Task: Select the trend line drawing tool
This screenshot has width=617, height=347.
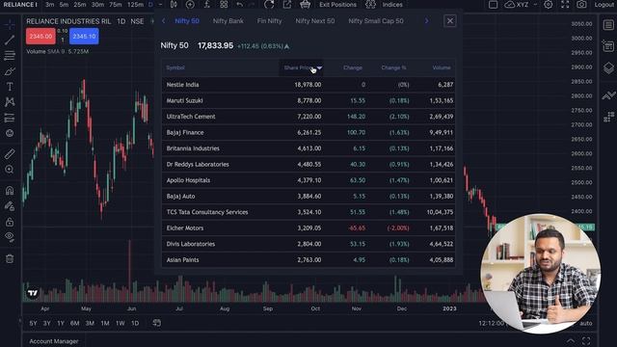Action: click(10, 40)
